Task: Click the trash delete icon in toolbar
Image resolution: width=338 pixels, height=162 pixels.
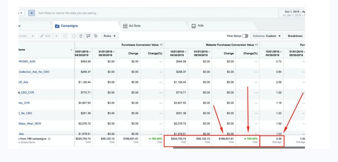Action: (x=81, y=36)
